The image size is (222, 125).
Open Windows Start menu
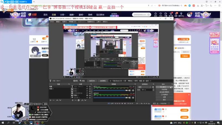click(3, 123)
